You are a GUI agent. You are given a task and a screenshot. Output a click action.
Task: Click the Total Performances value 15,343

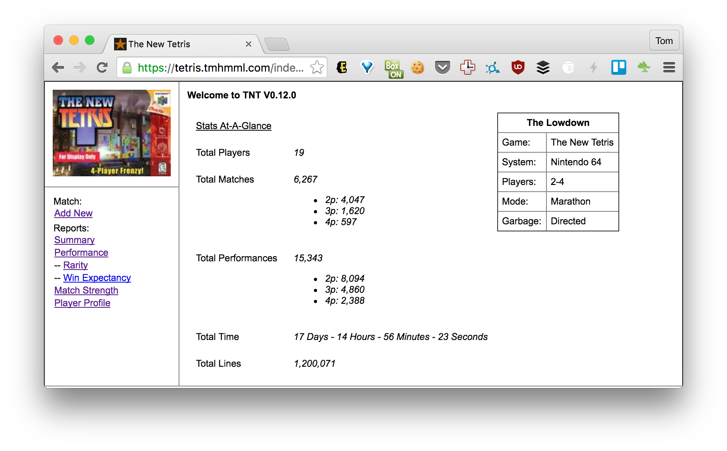pyautogui.click(x=308, y=258)
